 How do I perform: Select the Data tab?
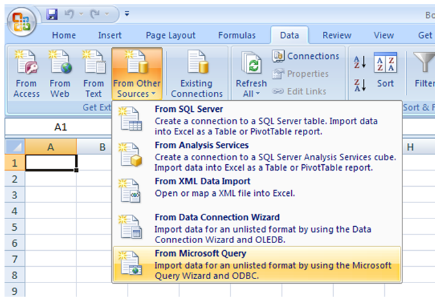click(289, 36)
